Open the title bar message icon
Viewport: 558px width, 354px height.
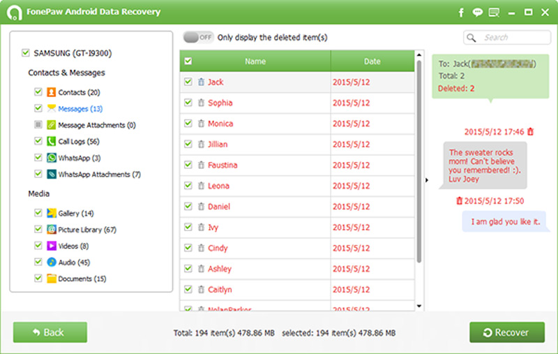tap(495, 13)
